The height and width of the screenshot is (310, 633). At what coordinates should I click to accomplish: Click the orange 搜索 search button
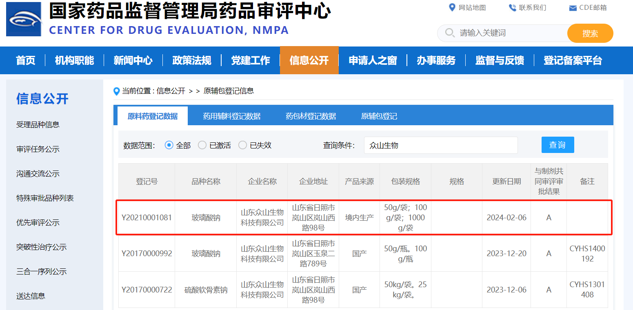coord(590,33)
